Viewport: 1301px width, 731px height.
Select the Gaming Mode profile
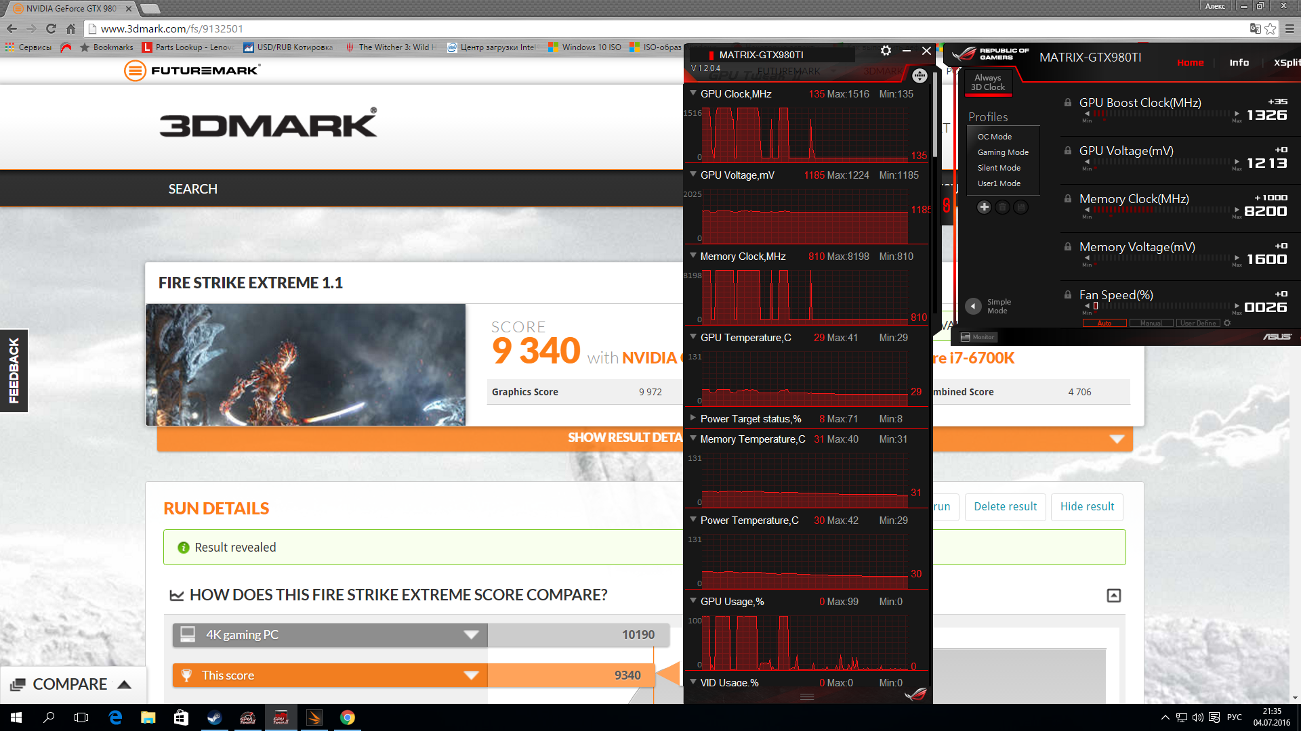click(x=1003, y=152)
